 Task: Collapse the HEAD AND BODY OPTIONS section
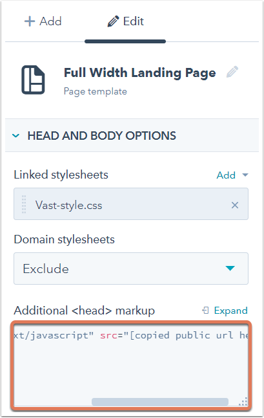15,135
